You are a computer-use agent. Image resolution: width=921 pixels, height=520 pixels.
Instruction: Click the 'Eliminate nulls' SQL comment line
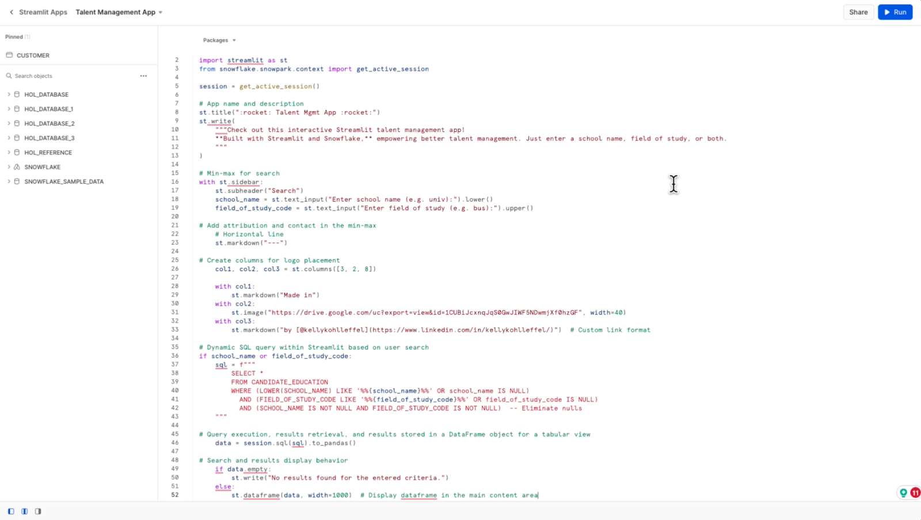coord(411,408)
